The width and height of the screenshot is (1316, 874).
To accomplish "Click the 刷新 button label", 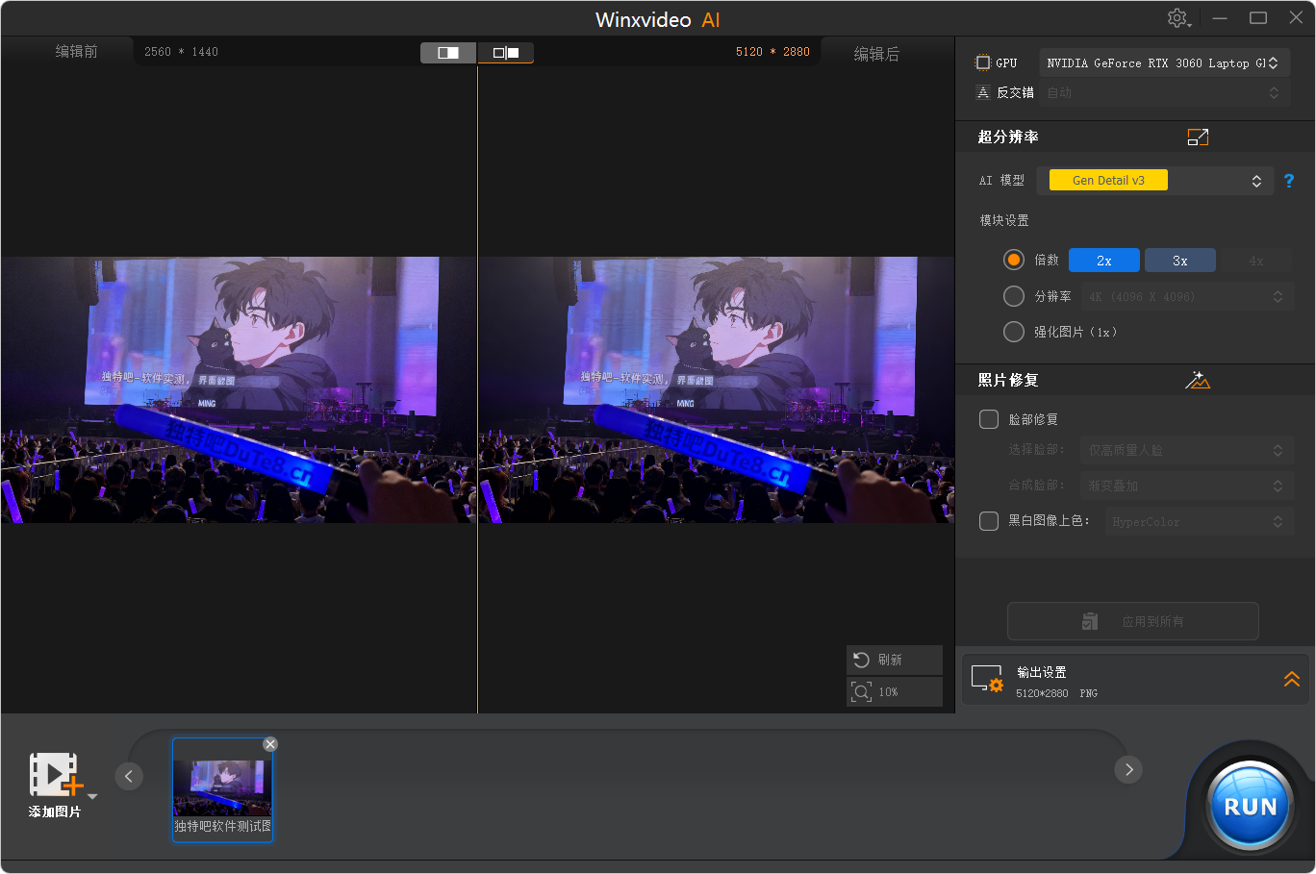I will pyautogui.click(x=890, y=660).
